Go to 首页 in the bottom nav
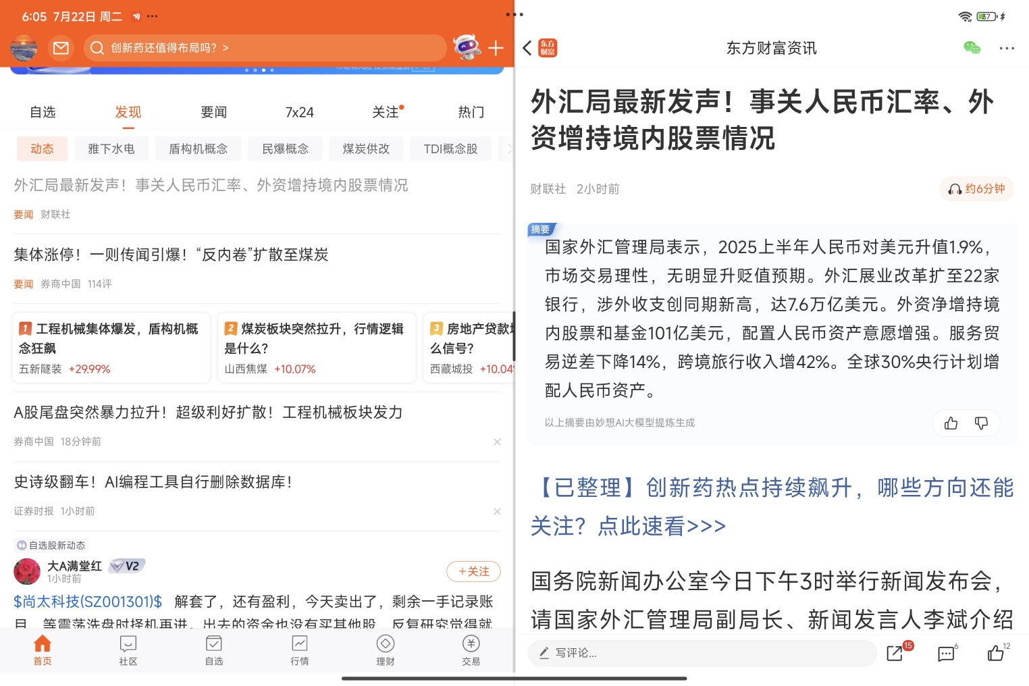This screenshot has height=686, width=1029. [x=43, y=650]
